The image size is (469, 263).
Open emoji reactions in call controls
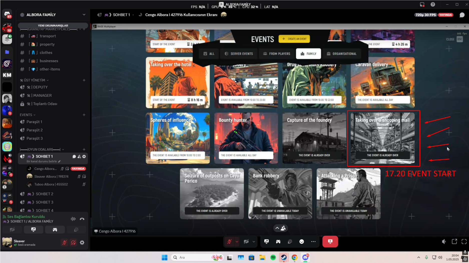(x=302, y=242)
